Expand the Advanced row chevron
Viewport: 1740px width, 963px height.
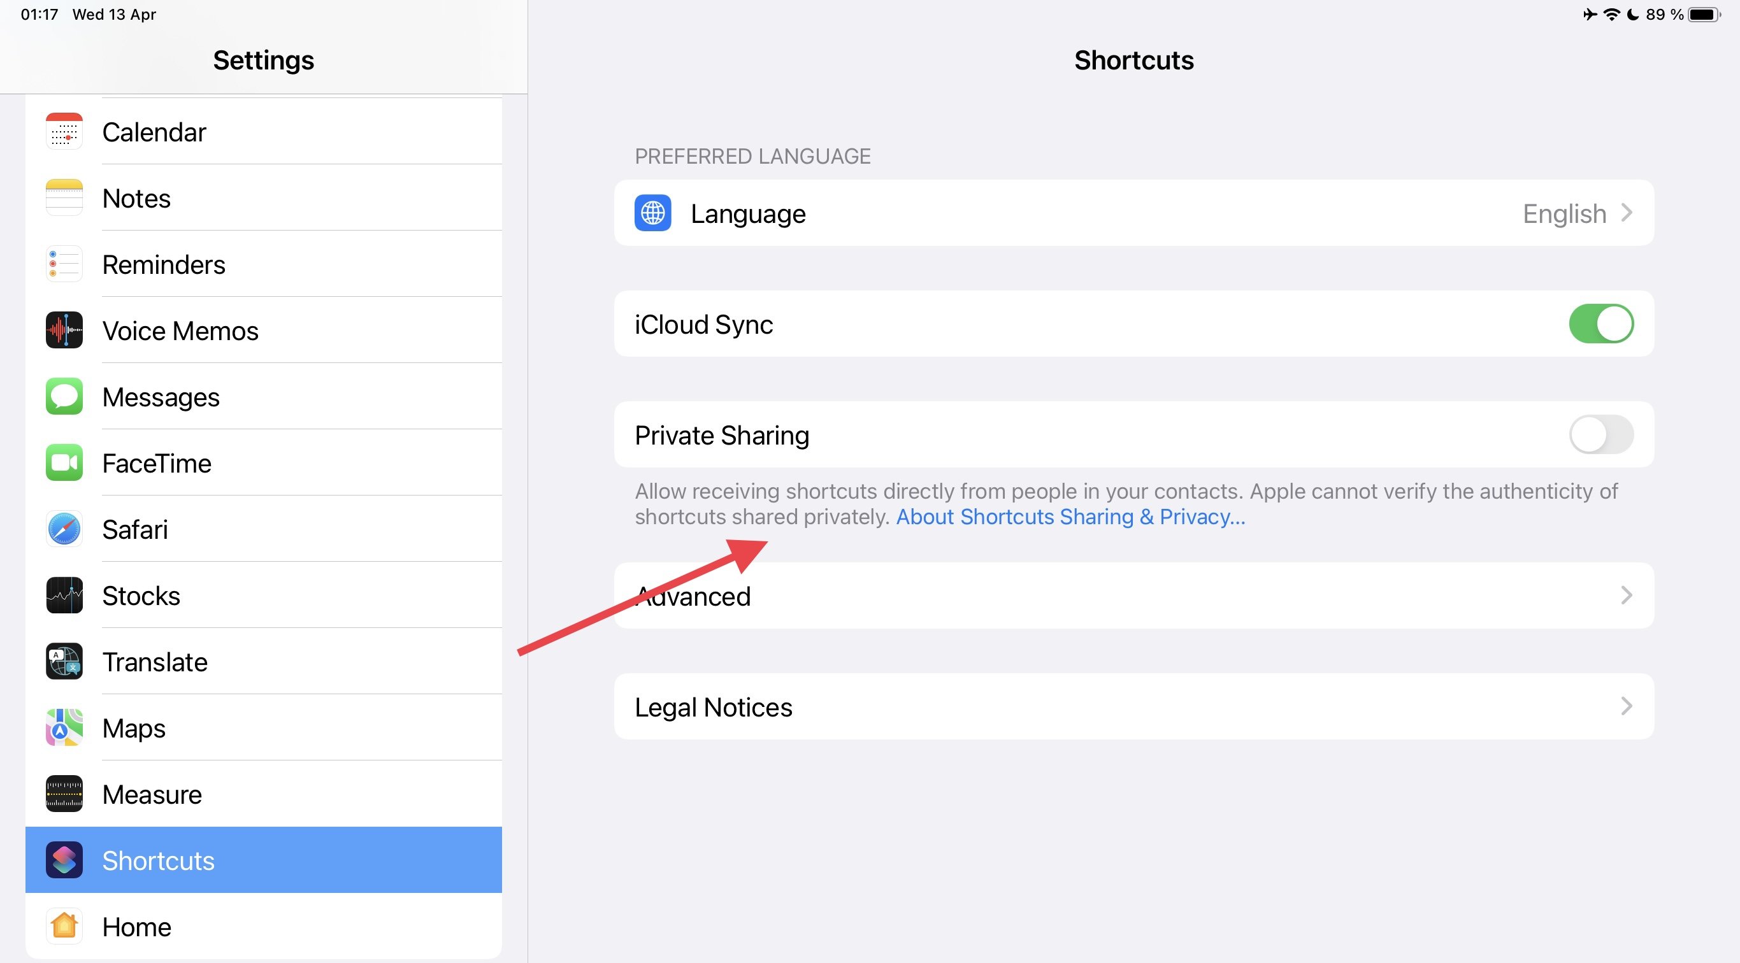1627,595
